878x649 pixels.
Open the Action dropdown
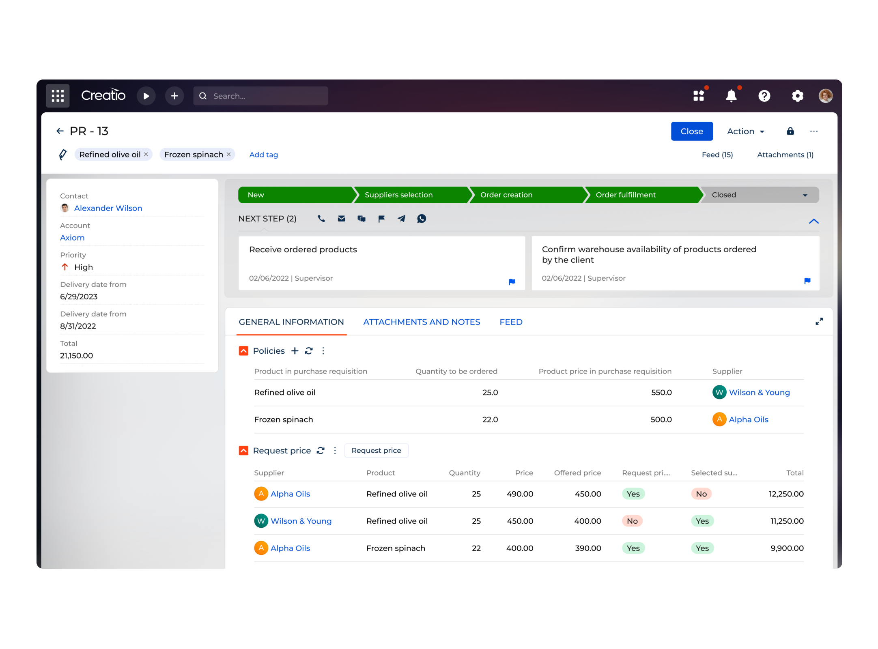[x=745, y=131]
